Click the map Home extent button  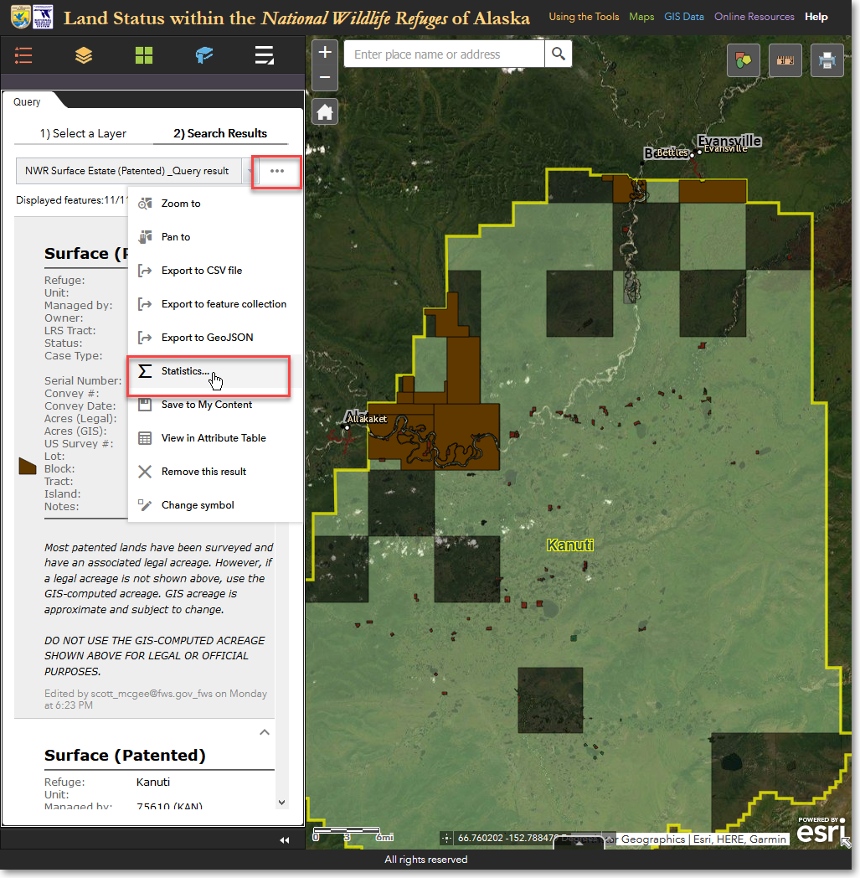(x=325, y=111)
